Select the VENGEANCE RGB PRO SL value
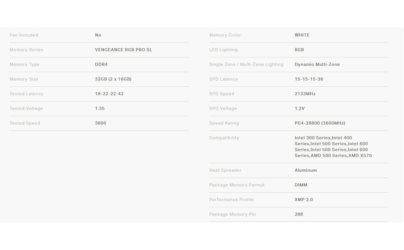The height and width of the screenshot is (250, 404). [123, 50]
